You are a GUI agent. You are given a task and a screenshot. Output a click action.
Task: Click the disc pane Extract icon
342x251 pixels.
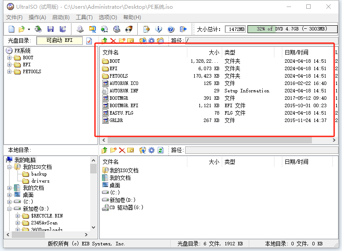143,41
